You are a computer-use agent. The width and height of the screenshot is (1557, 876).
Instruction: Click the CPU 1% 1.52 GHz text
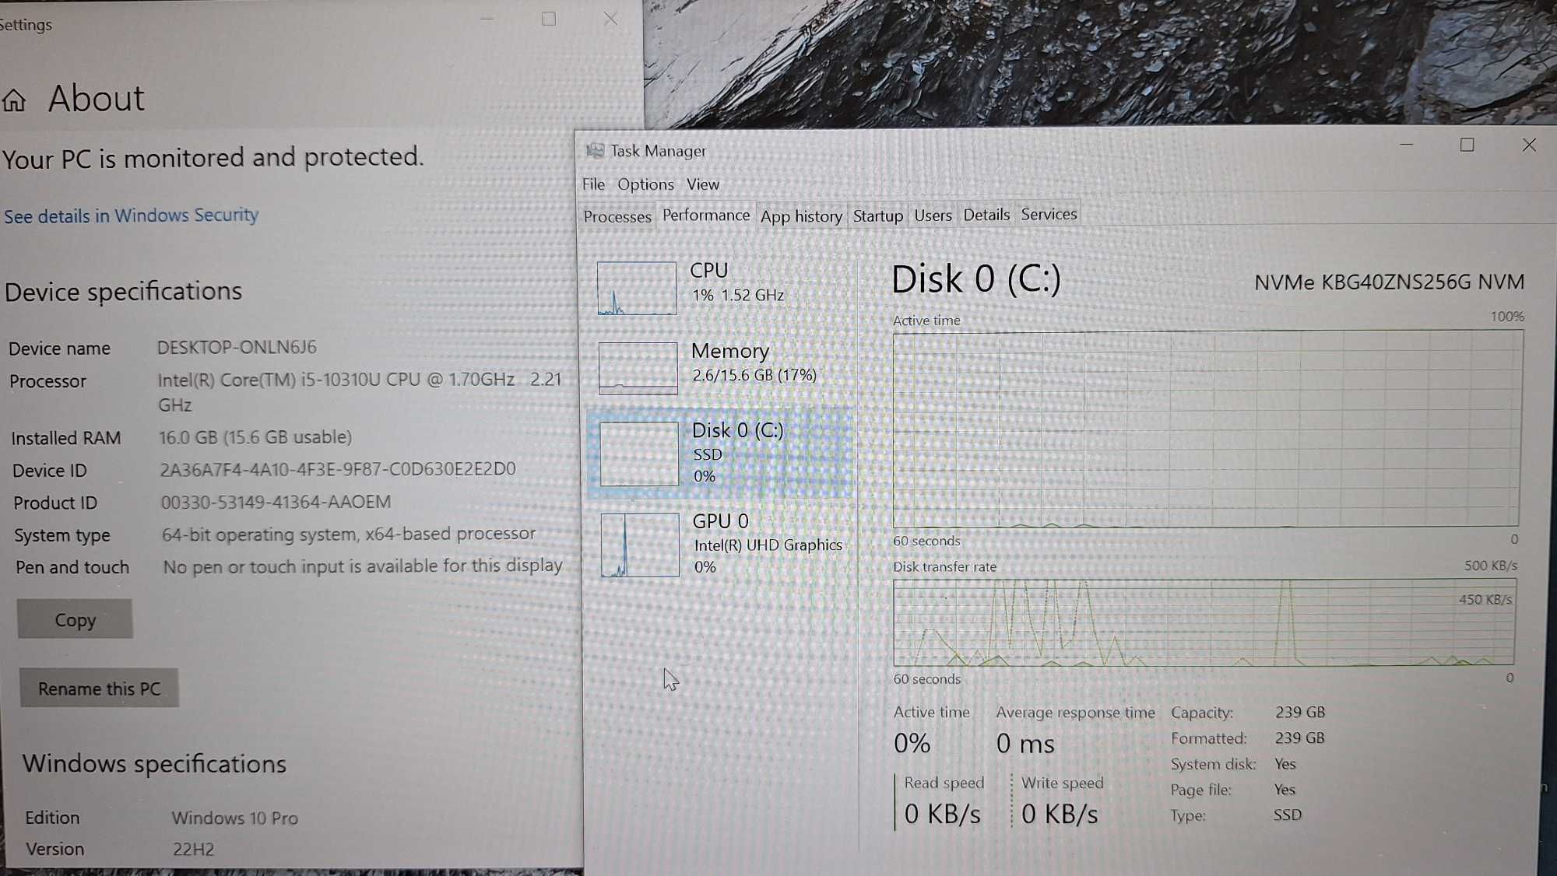click(x=738, y=295)
